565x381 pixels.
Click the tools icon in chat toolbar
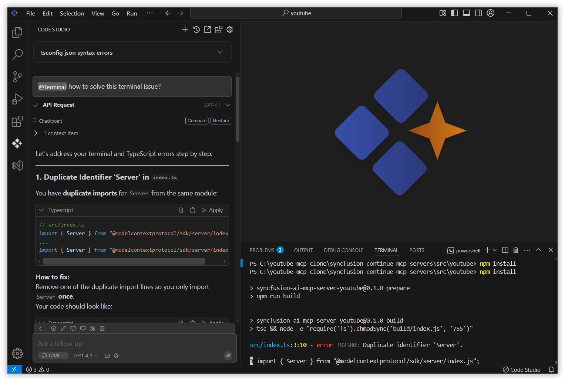click(x=93, y=329)
